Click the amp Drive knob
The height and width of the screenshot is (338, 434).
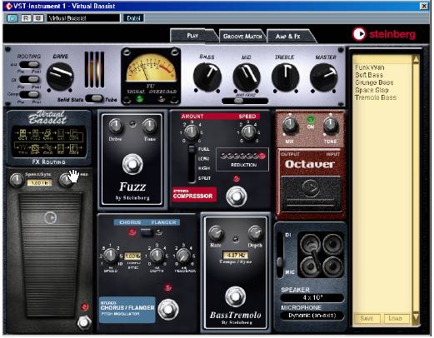[60, 77]
